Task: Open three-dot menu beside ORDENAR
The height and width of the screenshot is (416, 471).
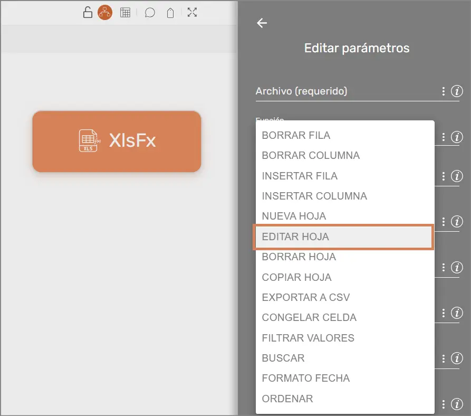Action: click(444, 404)
